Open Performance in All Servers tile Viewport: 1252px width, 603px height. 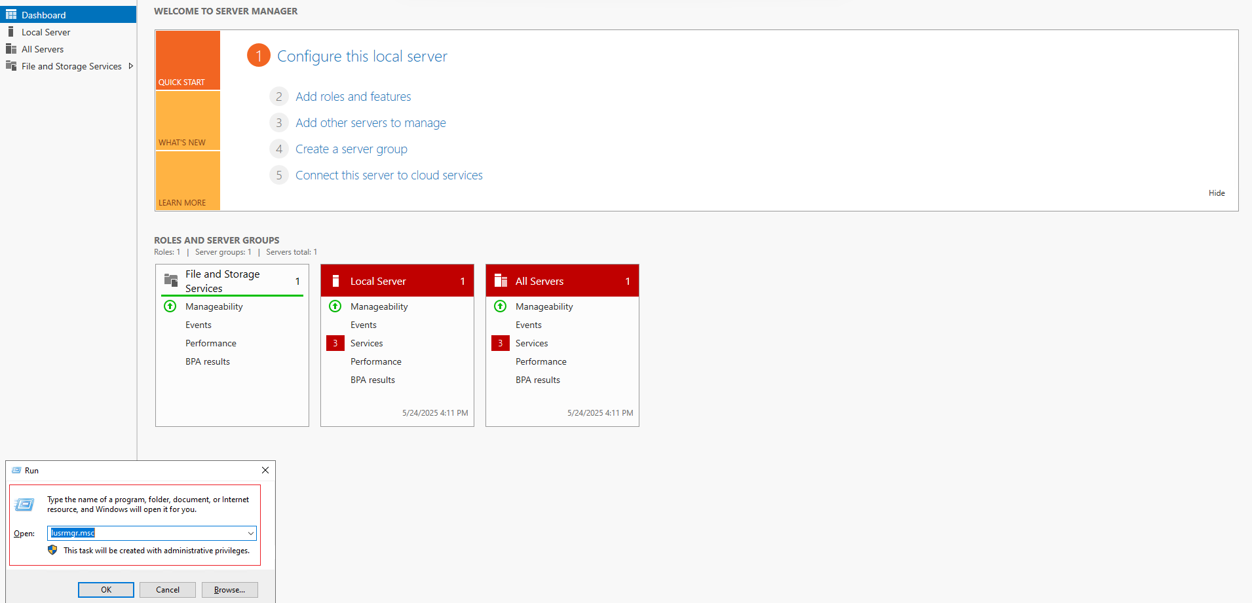tap(541, 361)
